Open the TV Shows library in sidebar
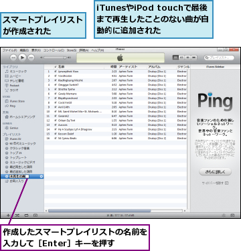Image resolution: width=241 pixels, height=251 pixels. pyautogui.click(x=15, y=81)
